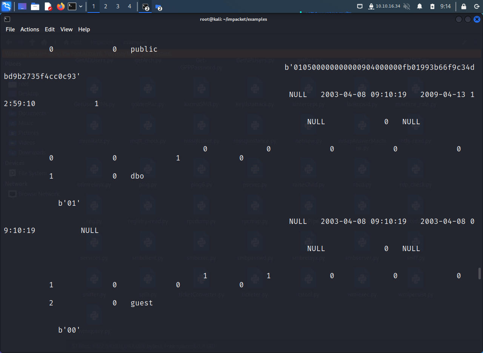Select file manager windows group in taskbar
Image resolution: width=483 pixels, height=353 pixels.
(159, 7)
